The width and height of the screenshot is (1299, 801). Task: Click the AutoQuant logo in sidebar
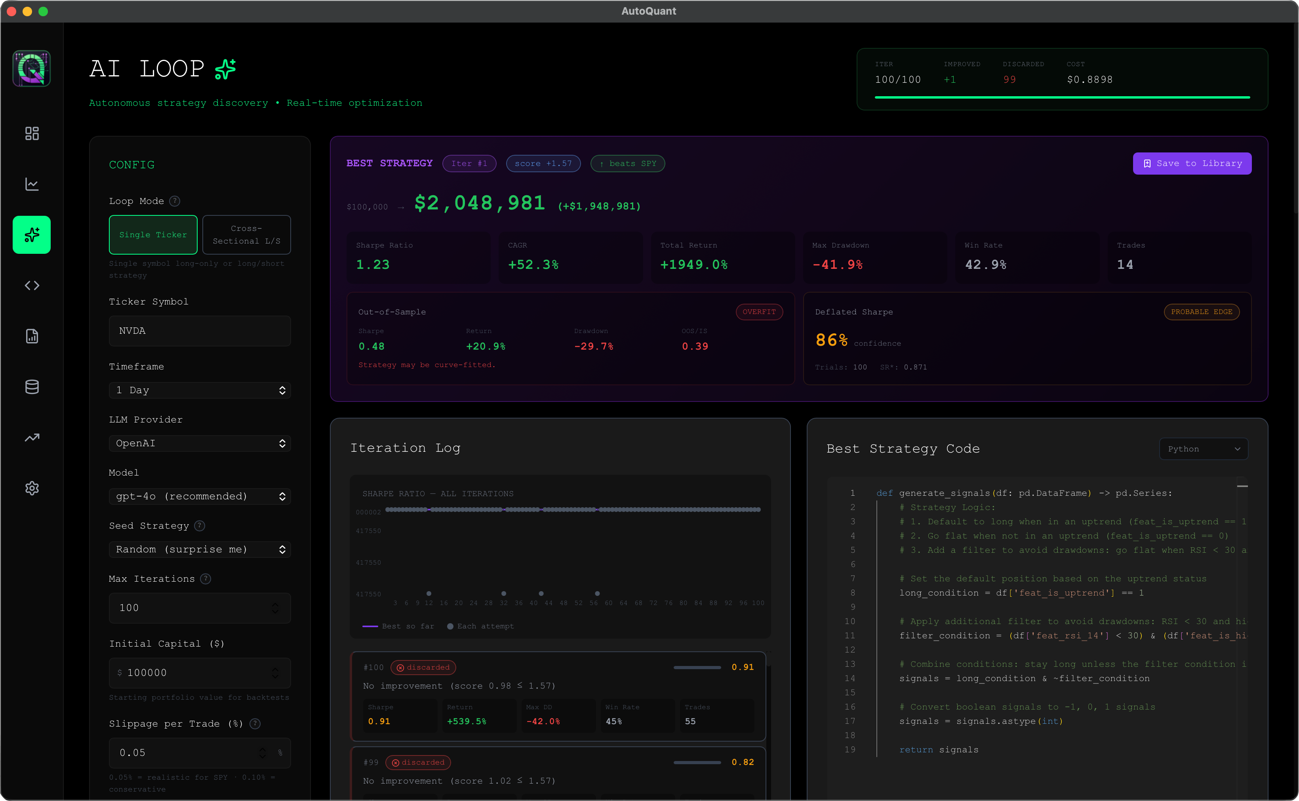(32, 68)
